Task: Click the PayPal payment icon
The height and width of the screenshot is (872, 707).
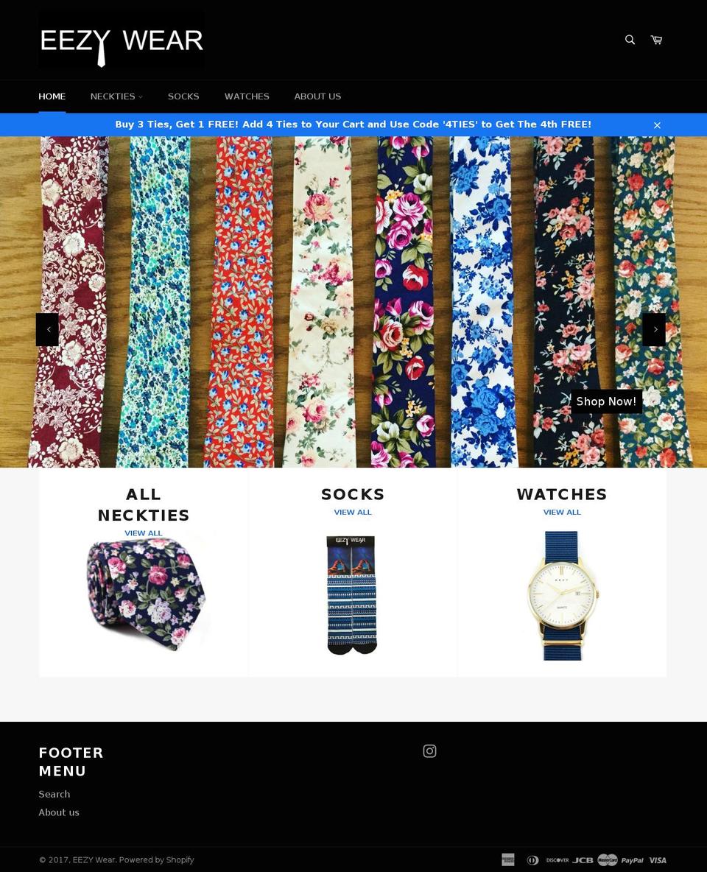Action: pos(632,859)
